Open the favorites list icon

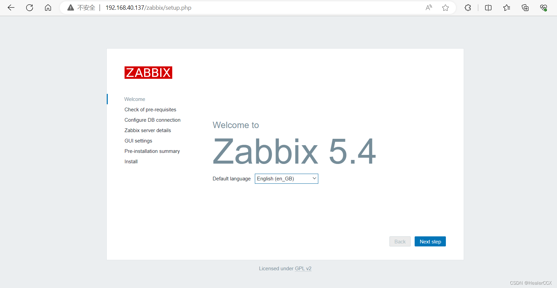507,8
